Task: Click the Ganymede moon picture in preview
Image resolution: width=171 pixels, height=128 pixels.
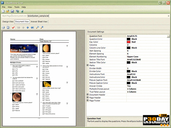Action: tap(17, 97)
